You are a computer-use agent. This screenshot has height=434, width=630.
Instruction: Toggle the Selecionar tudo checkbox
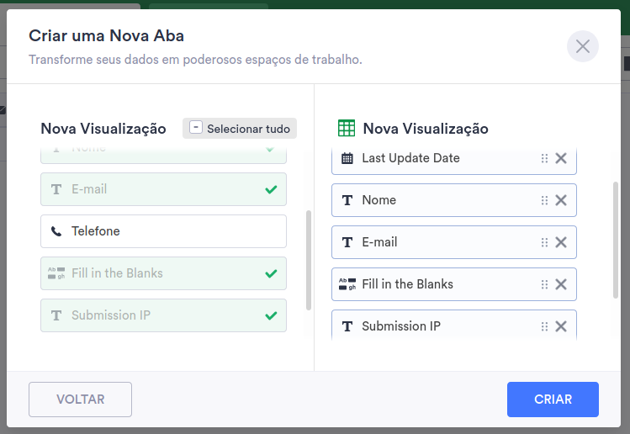click(x=196, y=128)
